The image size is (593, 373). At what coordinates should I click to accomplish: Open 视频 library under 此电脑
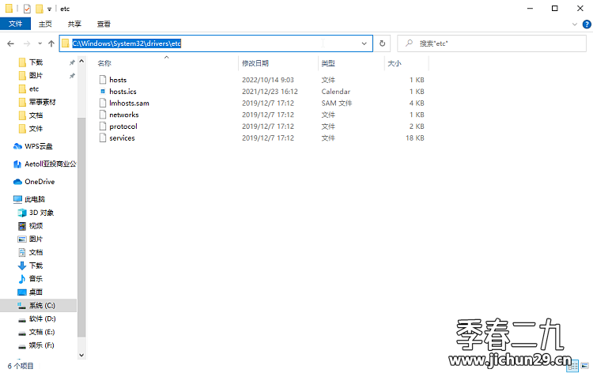[36, 226]
